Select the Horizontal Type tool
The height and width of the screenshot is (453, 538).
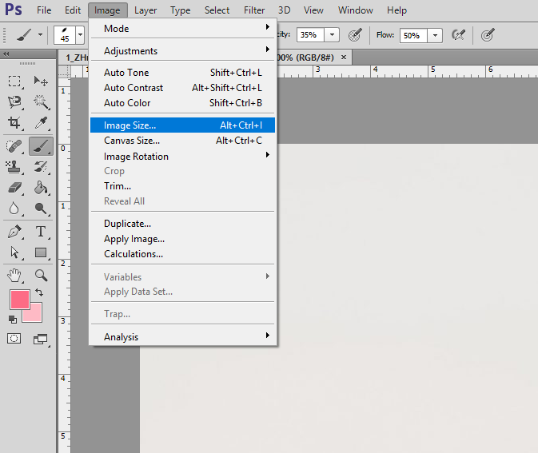tap(41, 232)
